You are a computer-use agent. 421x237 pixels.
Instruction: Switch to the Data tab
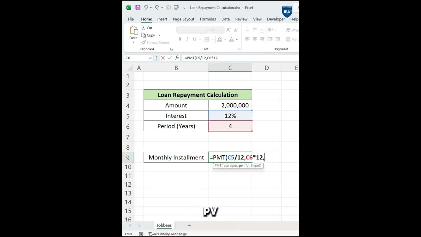tap(225, 19)
